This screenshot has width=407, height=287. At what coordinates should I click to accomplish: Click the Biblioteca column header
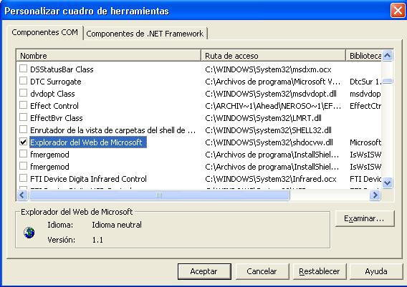click(363, 56)
